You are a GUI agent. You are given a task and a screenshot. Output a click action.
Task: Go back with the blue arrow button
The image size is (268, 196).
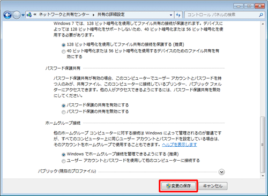pyautogui.click(x=8, y=15)
